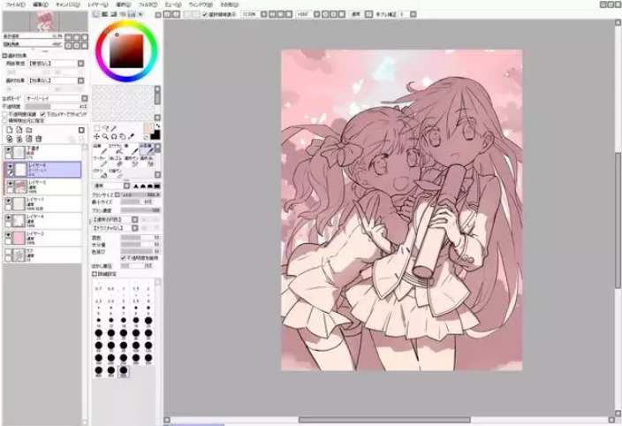Select the rectangular selection tool
Viewport: 622px width, 426px height.
[x=97, y=128]
